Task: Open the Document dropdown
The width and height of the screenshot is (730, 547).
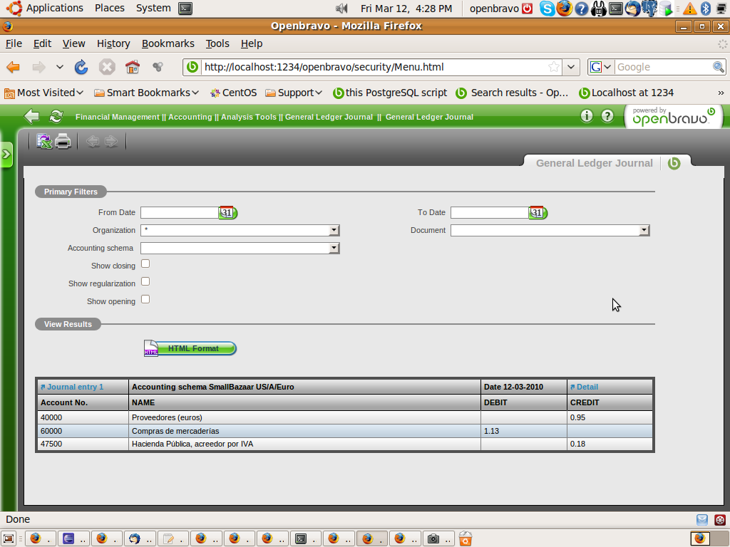Action: click(550, 230)
